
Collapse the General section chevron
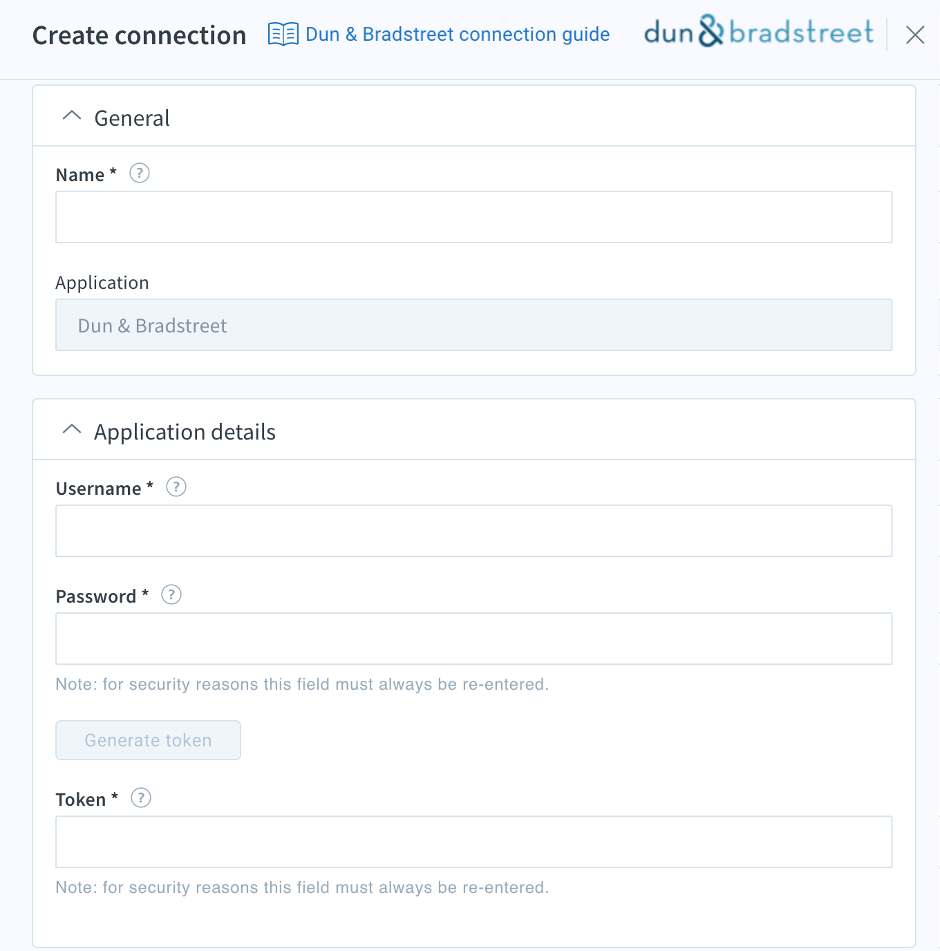click(72, 116)
